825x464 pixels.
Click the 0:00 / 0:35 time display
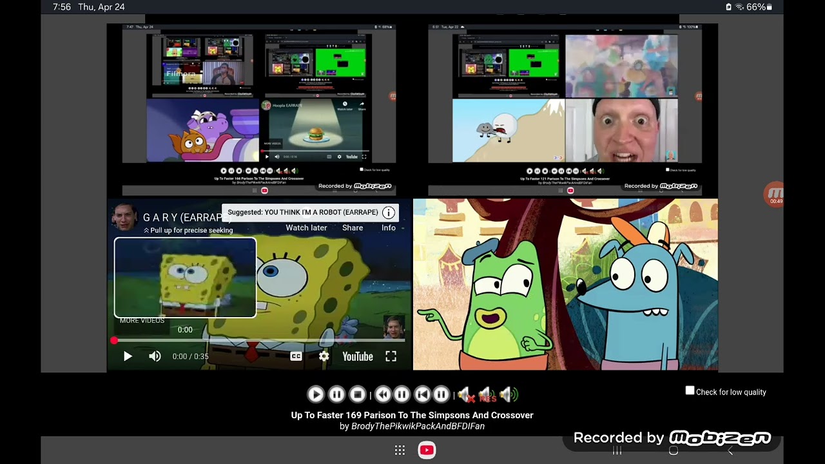(x=190, y=356)
